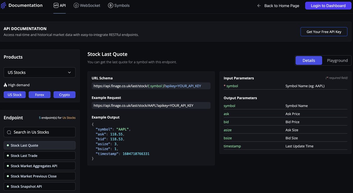Click Login to Dashboard button
Screen dimensions: 353x193
click(x=328, y=6)
